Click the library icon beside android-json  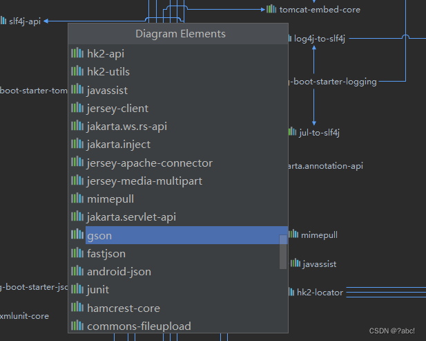coord(77,271)
